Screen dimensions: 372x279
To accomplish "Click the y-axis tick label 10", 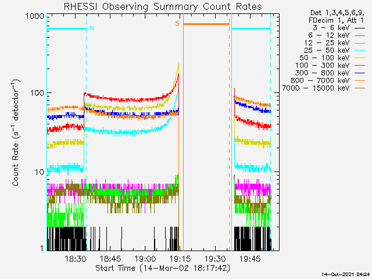I will pyautogui.click(x=40, y=172).
